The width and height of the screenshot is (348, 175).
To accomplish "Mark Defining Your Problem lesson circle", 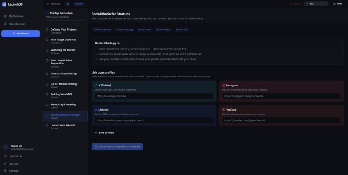I will point(47,30).
